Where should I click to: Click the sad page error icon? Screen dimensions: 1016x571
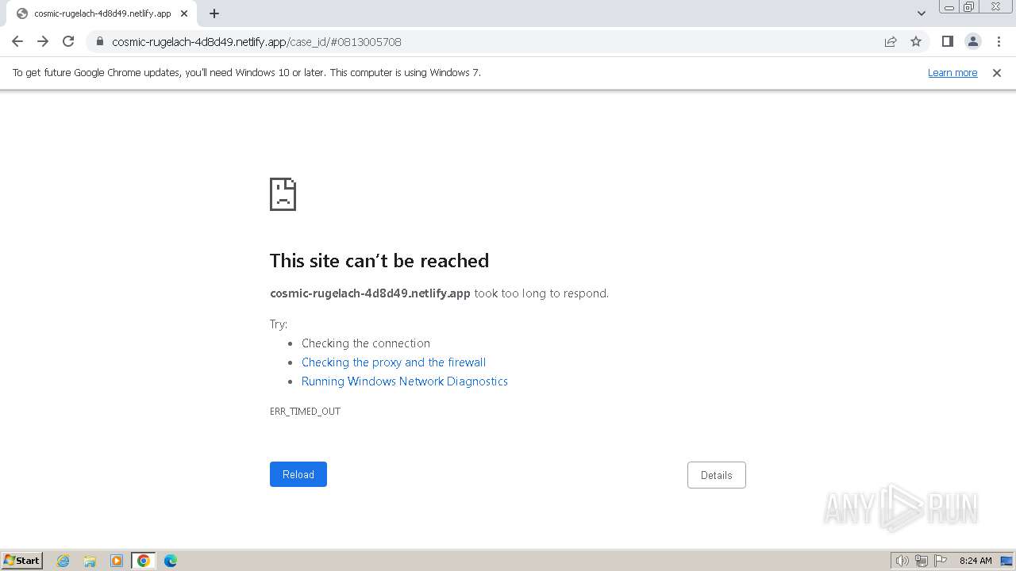click(x=283, y=194)
